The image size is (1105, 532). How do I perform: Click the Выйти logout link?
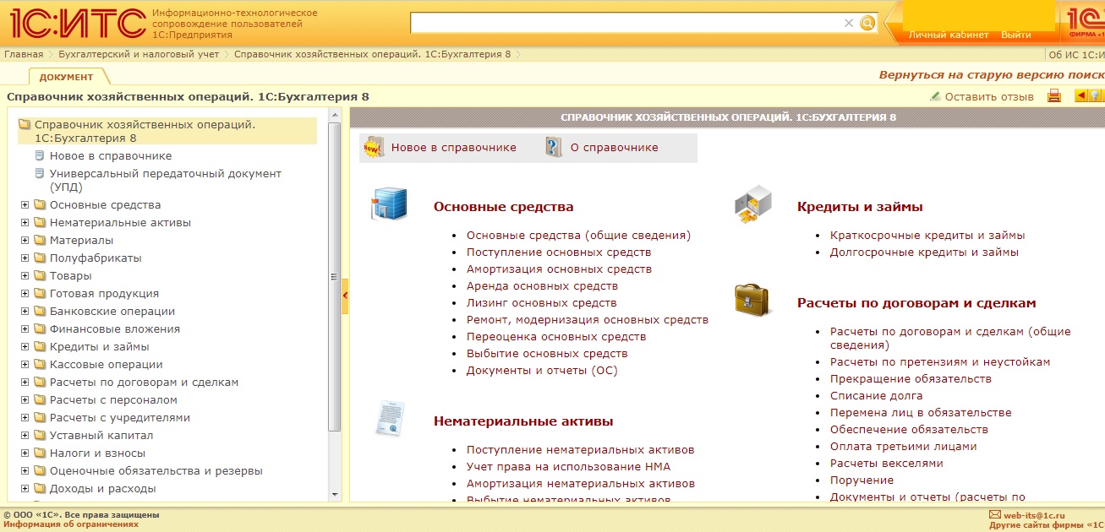coord(1015,35)
